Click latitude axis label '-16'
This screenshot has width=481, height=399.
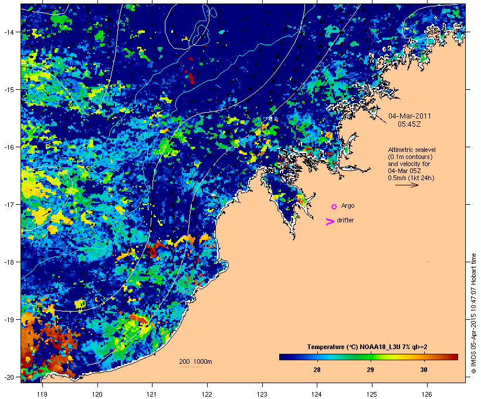[x=8, y=147]
